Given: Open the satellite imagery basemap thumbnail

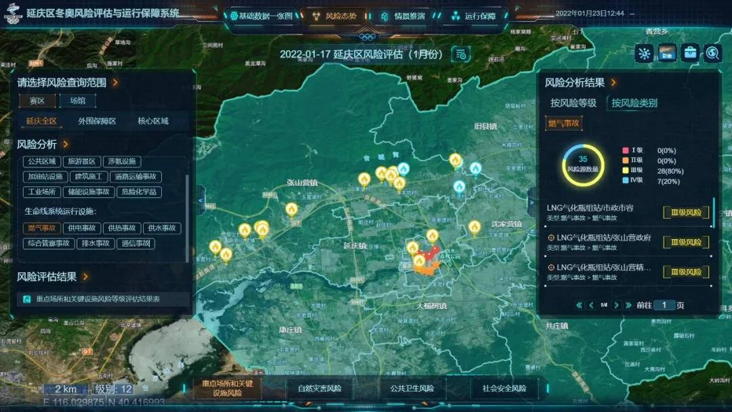Looking at the screenshot, I should tap(667, 54).
